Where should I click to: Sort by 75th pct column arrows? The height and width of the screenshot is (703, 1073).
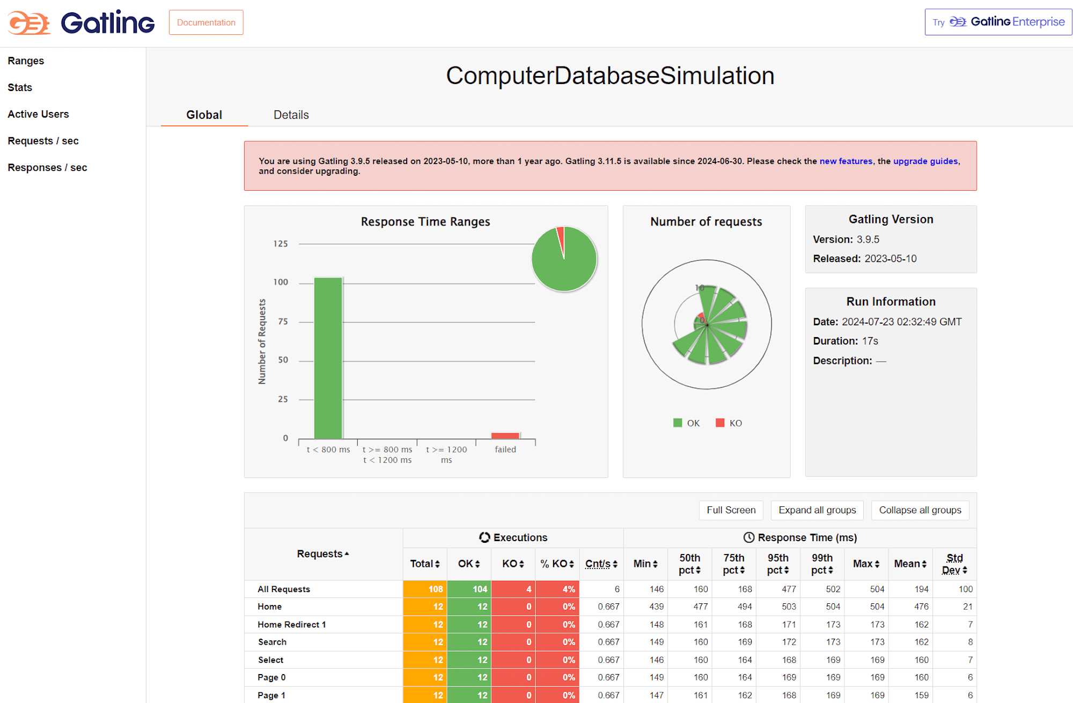(743, 571)
